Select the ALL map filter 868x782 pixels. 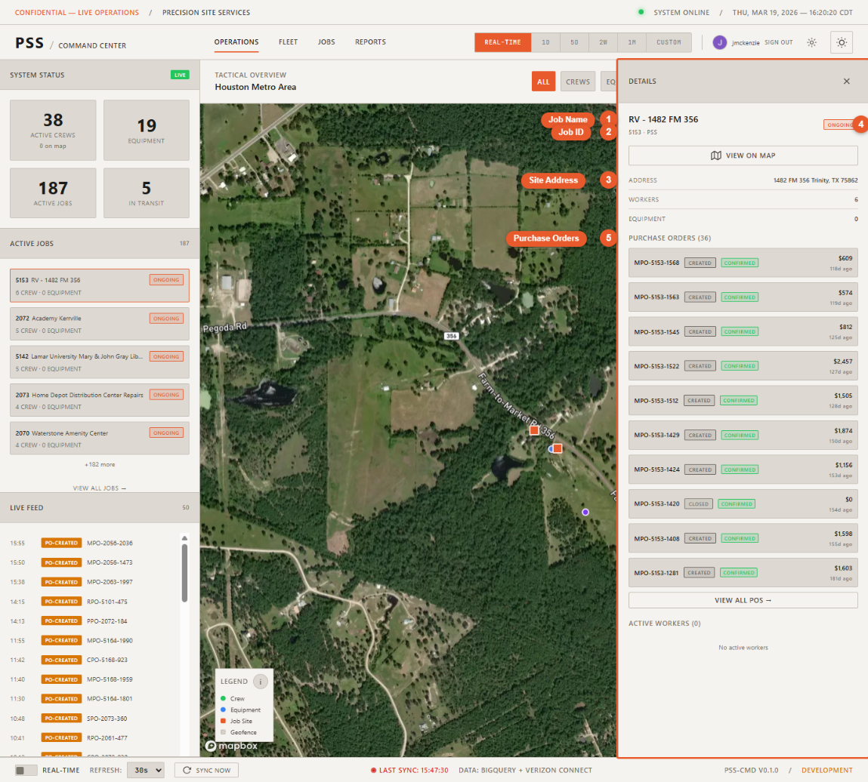pyautogui.click(x=543, y=81)
